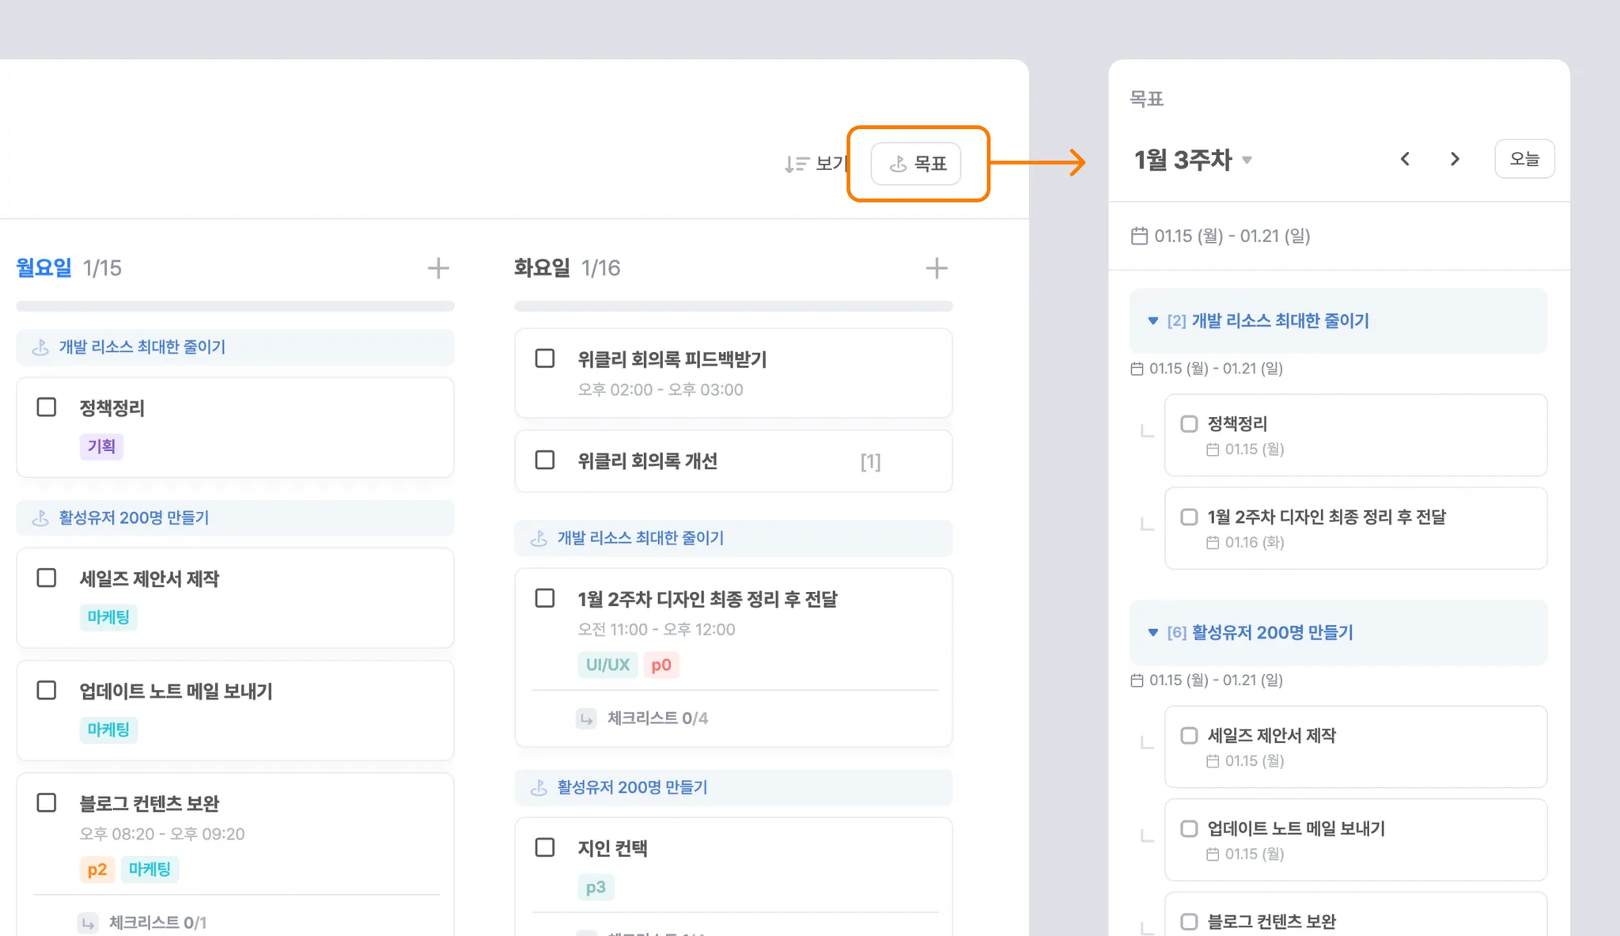Click the 목표 button in the toolbar
This screenshot has height=936, width=1620.
[916, 164]
